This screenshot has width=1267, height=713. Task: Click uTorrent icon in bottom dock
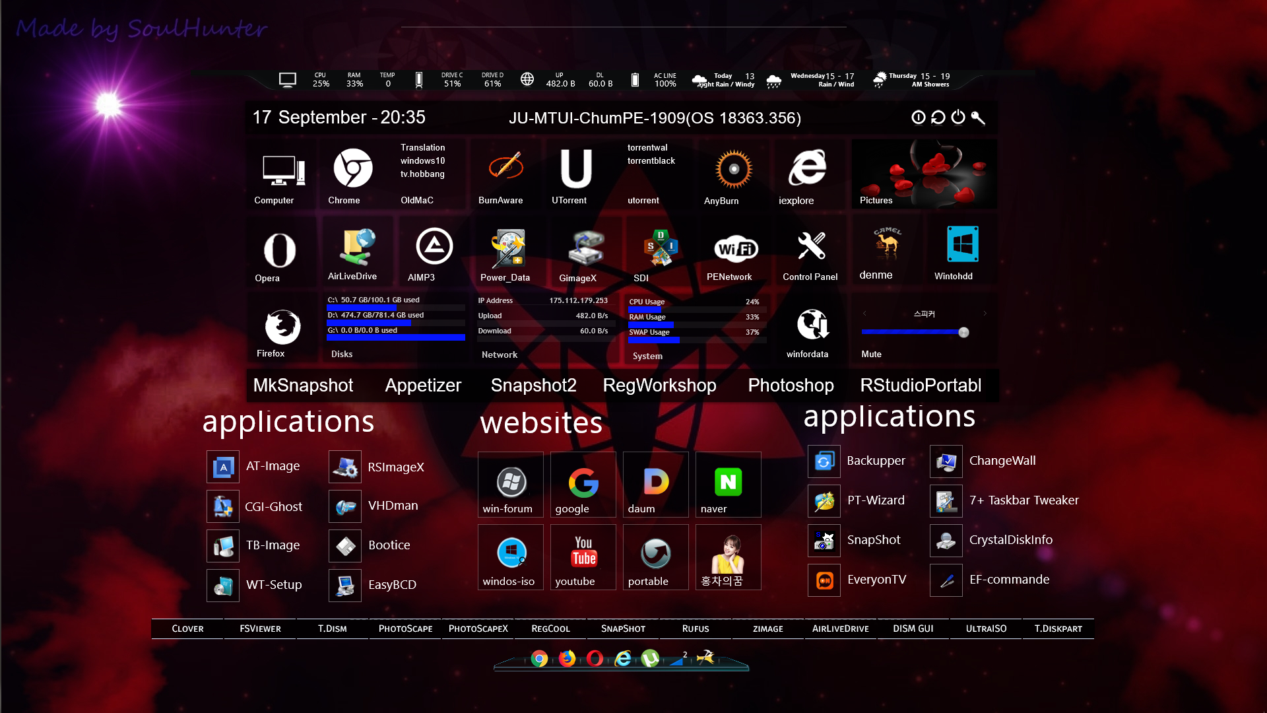[x=650, y=658]
